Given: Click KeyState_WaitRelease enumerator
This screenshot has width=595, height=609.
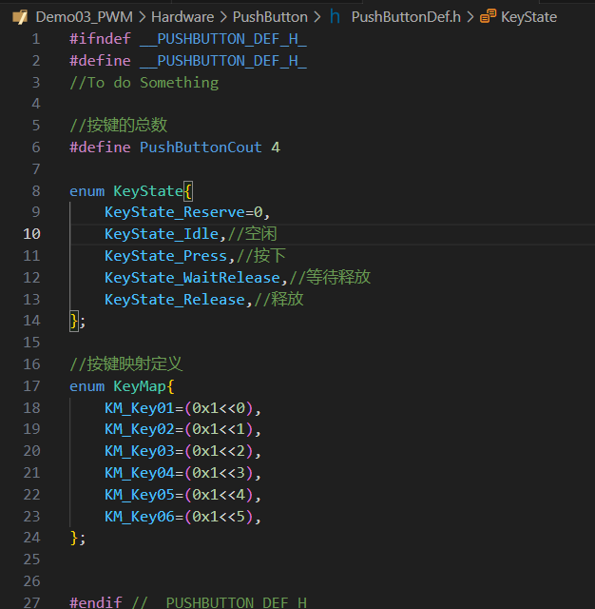Looking at the screenshot, I should tap(192, 278).
